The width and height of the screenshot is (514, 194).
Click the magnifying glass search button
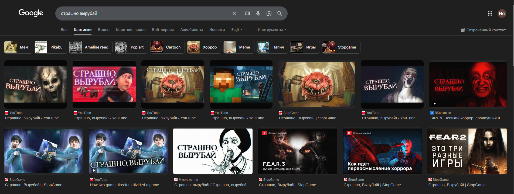(280, 13)
